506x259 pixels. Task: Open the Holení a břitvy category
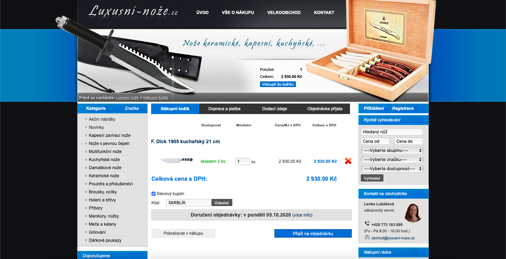102,200
